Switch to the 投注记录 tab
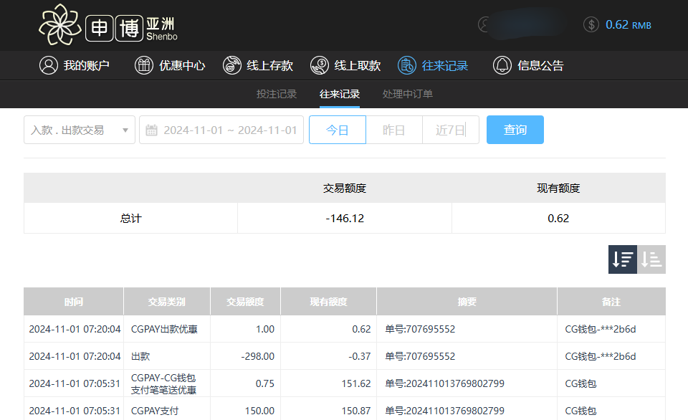The height and width of the screenshot is (420, 688). [x=276, y=93]
